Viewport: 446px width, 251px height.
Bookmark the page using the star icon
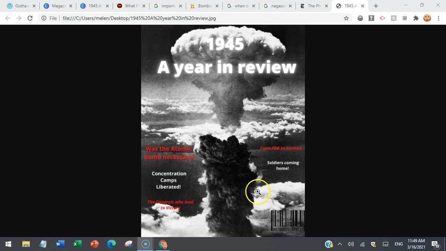pos(346,18)
